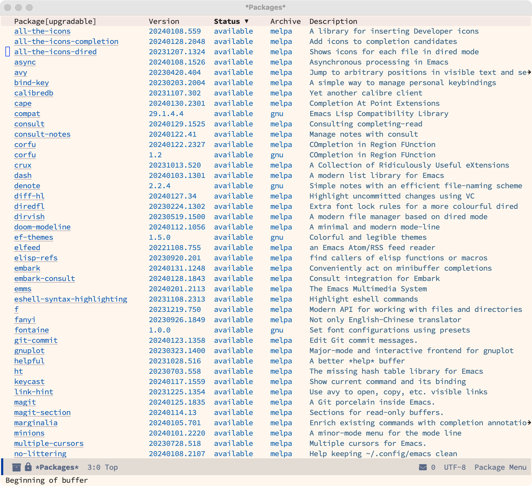Click the Package Menu major mode label
532x486 pixels.
point(501,467)
